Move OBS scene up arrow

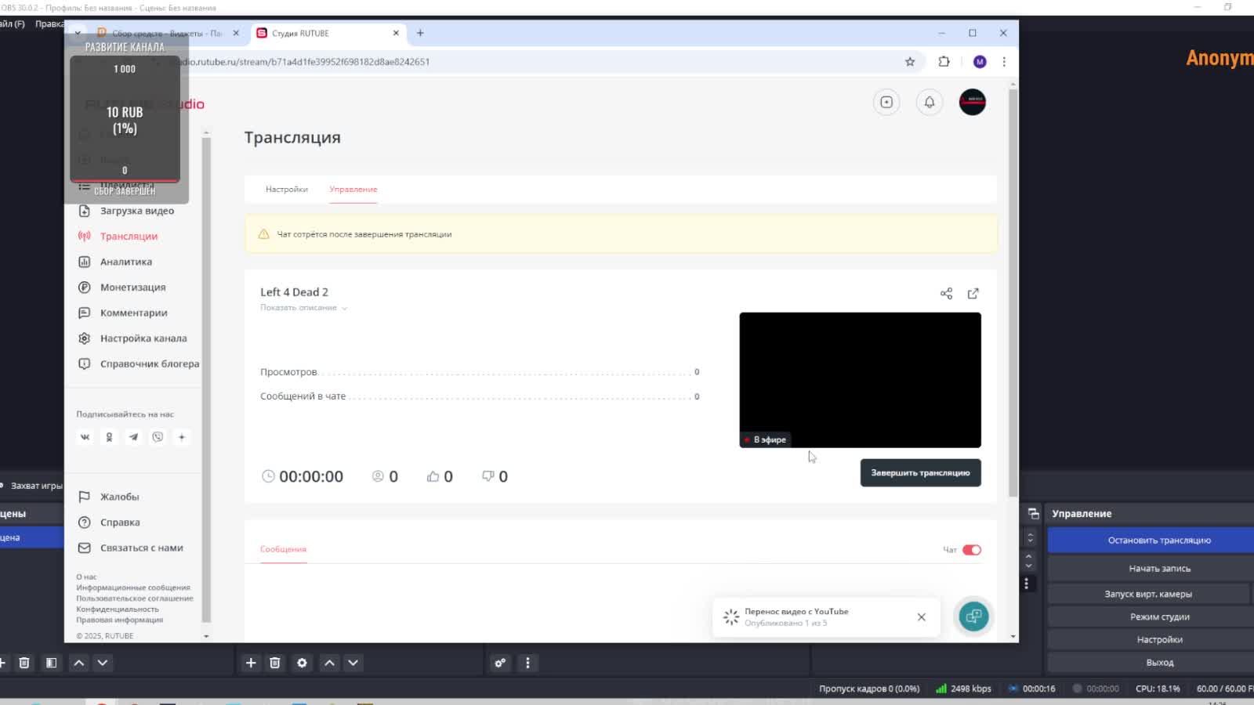(79, 663)
